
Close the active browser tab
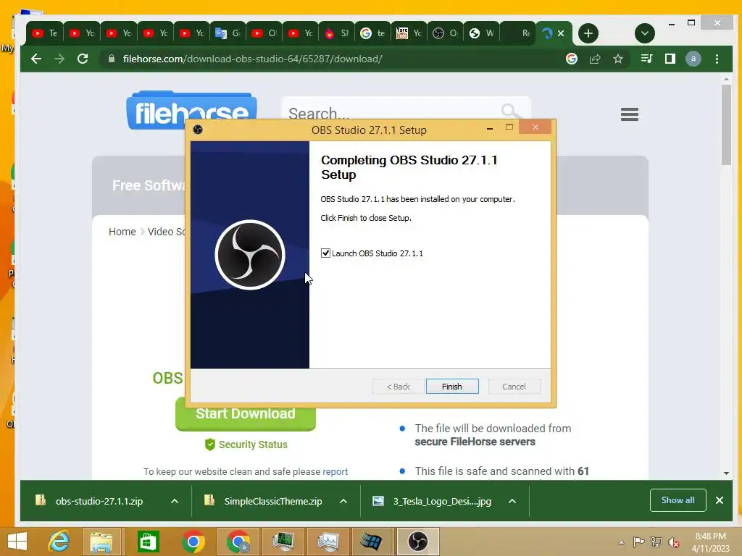561,33
